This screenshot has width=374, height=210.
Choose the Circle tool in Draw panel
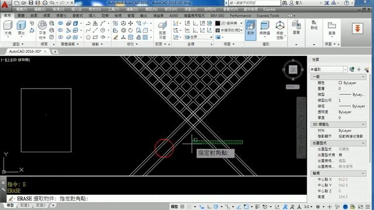click(x=103, y=30)
